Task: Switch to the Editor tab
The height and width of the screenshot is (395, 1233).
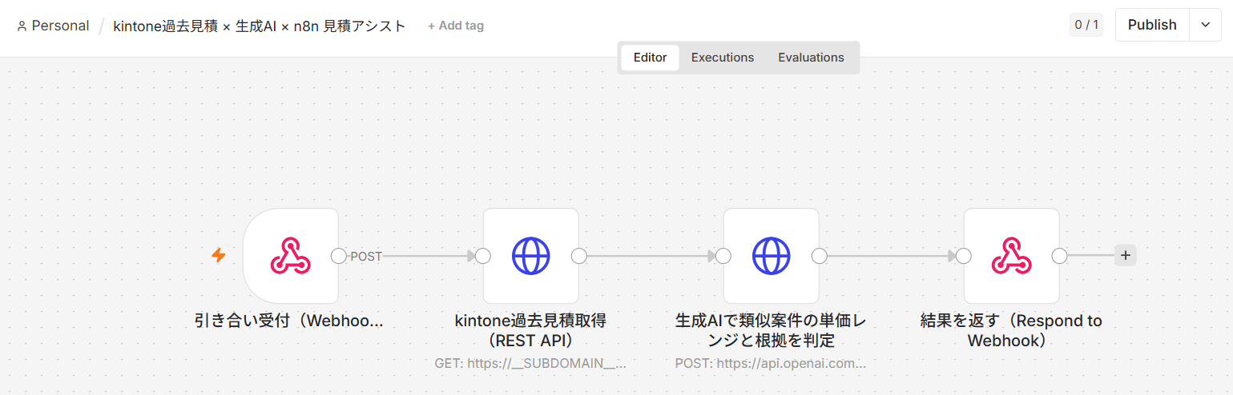Action: click(650, 58)
